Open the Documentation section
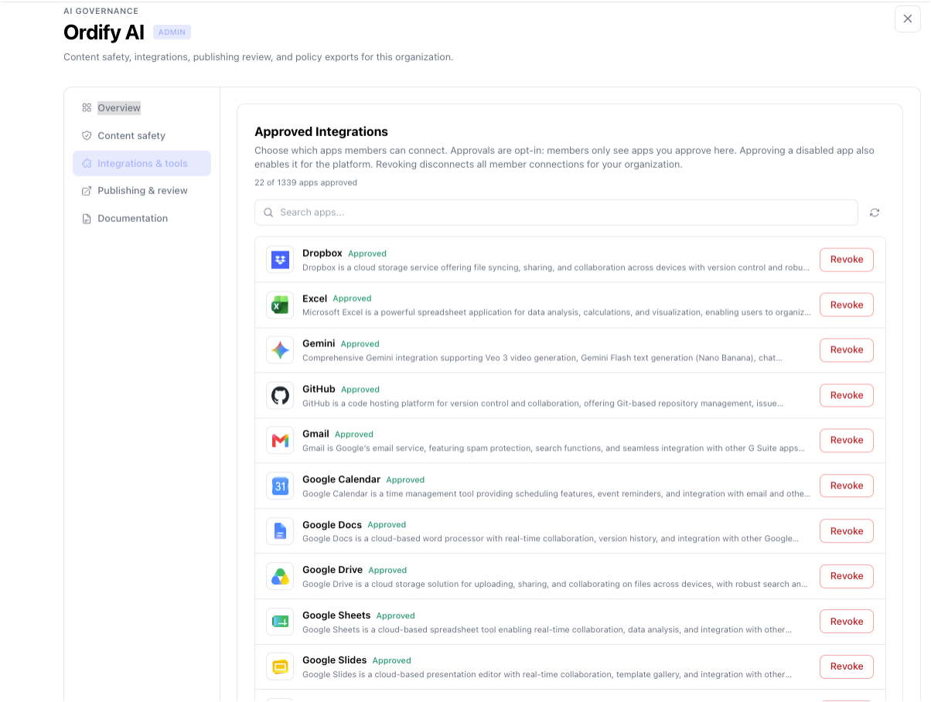The image size is (931, 702). point(142,219)
